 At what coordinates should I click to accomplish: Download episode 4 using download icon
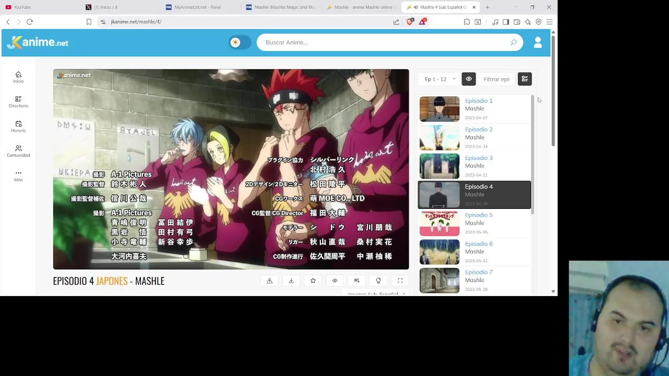pyautogui.click(x=291, y=281)
